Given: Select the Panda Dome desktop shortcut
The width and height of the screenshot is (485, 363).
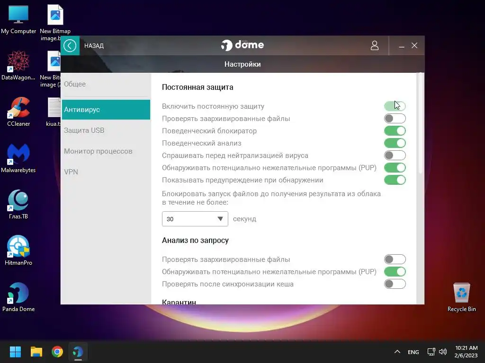Looking at the screenshot, I should tap(18, 297).
